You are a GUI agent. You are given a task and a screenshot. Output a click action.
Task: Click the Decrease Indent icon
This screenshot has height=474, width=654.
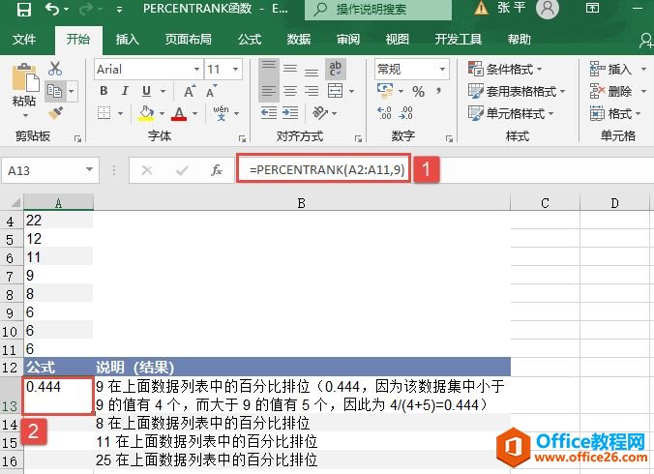click(269, 112)
